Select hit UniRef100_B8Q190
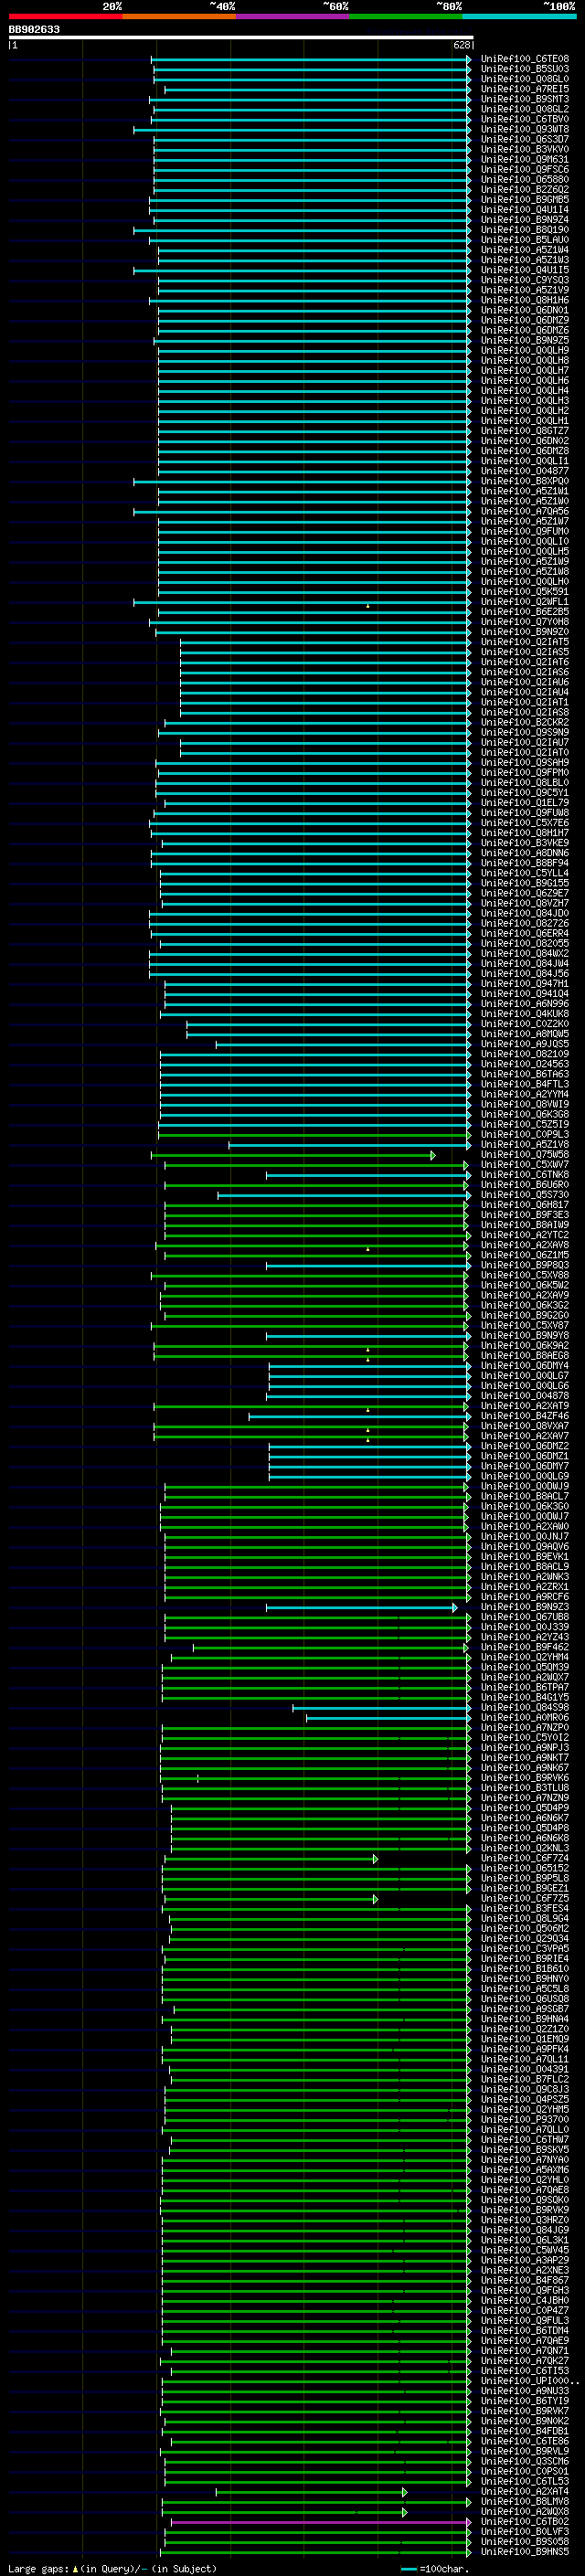This screenshot has height=2576, width=585. (525, 230)
